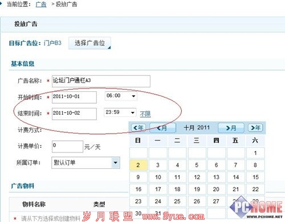This screenshot has height=222, width=285.
Task: Select day 21 in the calendar
Action: coord(235,189)
